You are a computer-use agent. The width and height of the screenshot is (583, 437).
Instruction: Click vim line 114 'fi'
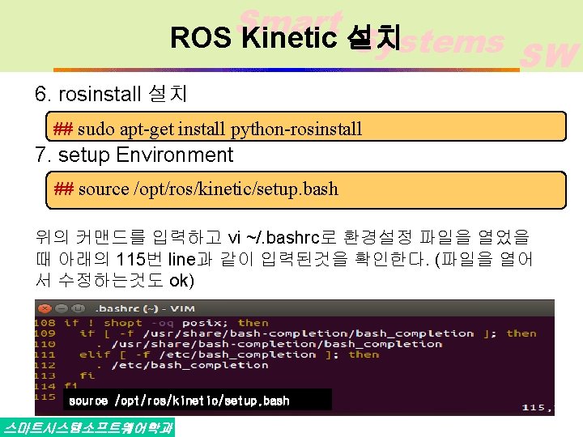point(70,385)
